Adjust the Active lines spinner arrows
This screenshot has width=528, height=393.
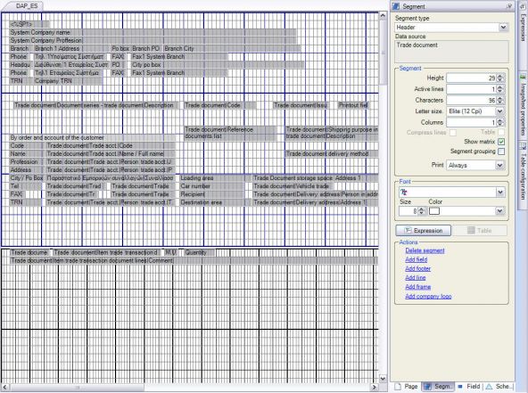pyautogui.click(x=500, y=89)
